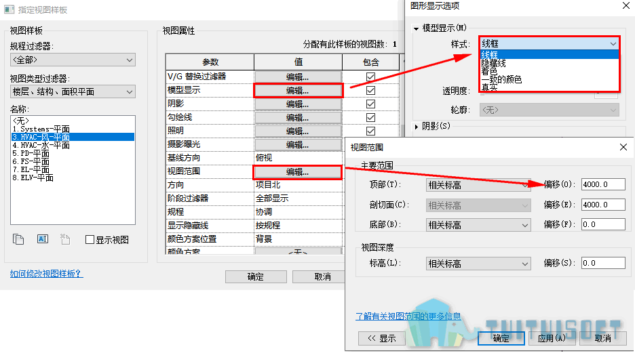The height and width of the screenshot is (353, 635).
Task: Click 规程 value 协调
Action: coord(264,212)
